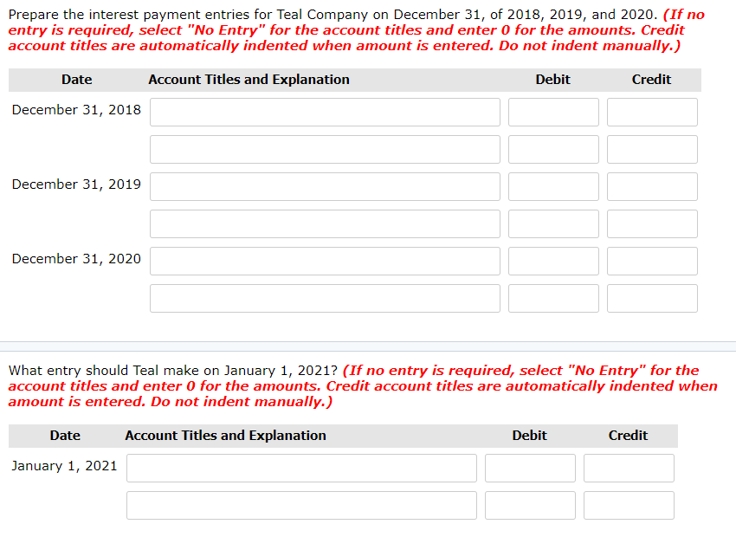Open the second account dropdown for December 31, 2019
This screenshot has width=736, height=537.
coord(325,223)
